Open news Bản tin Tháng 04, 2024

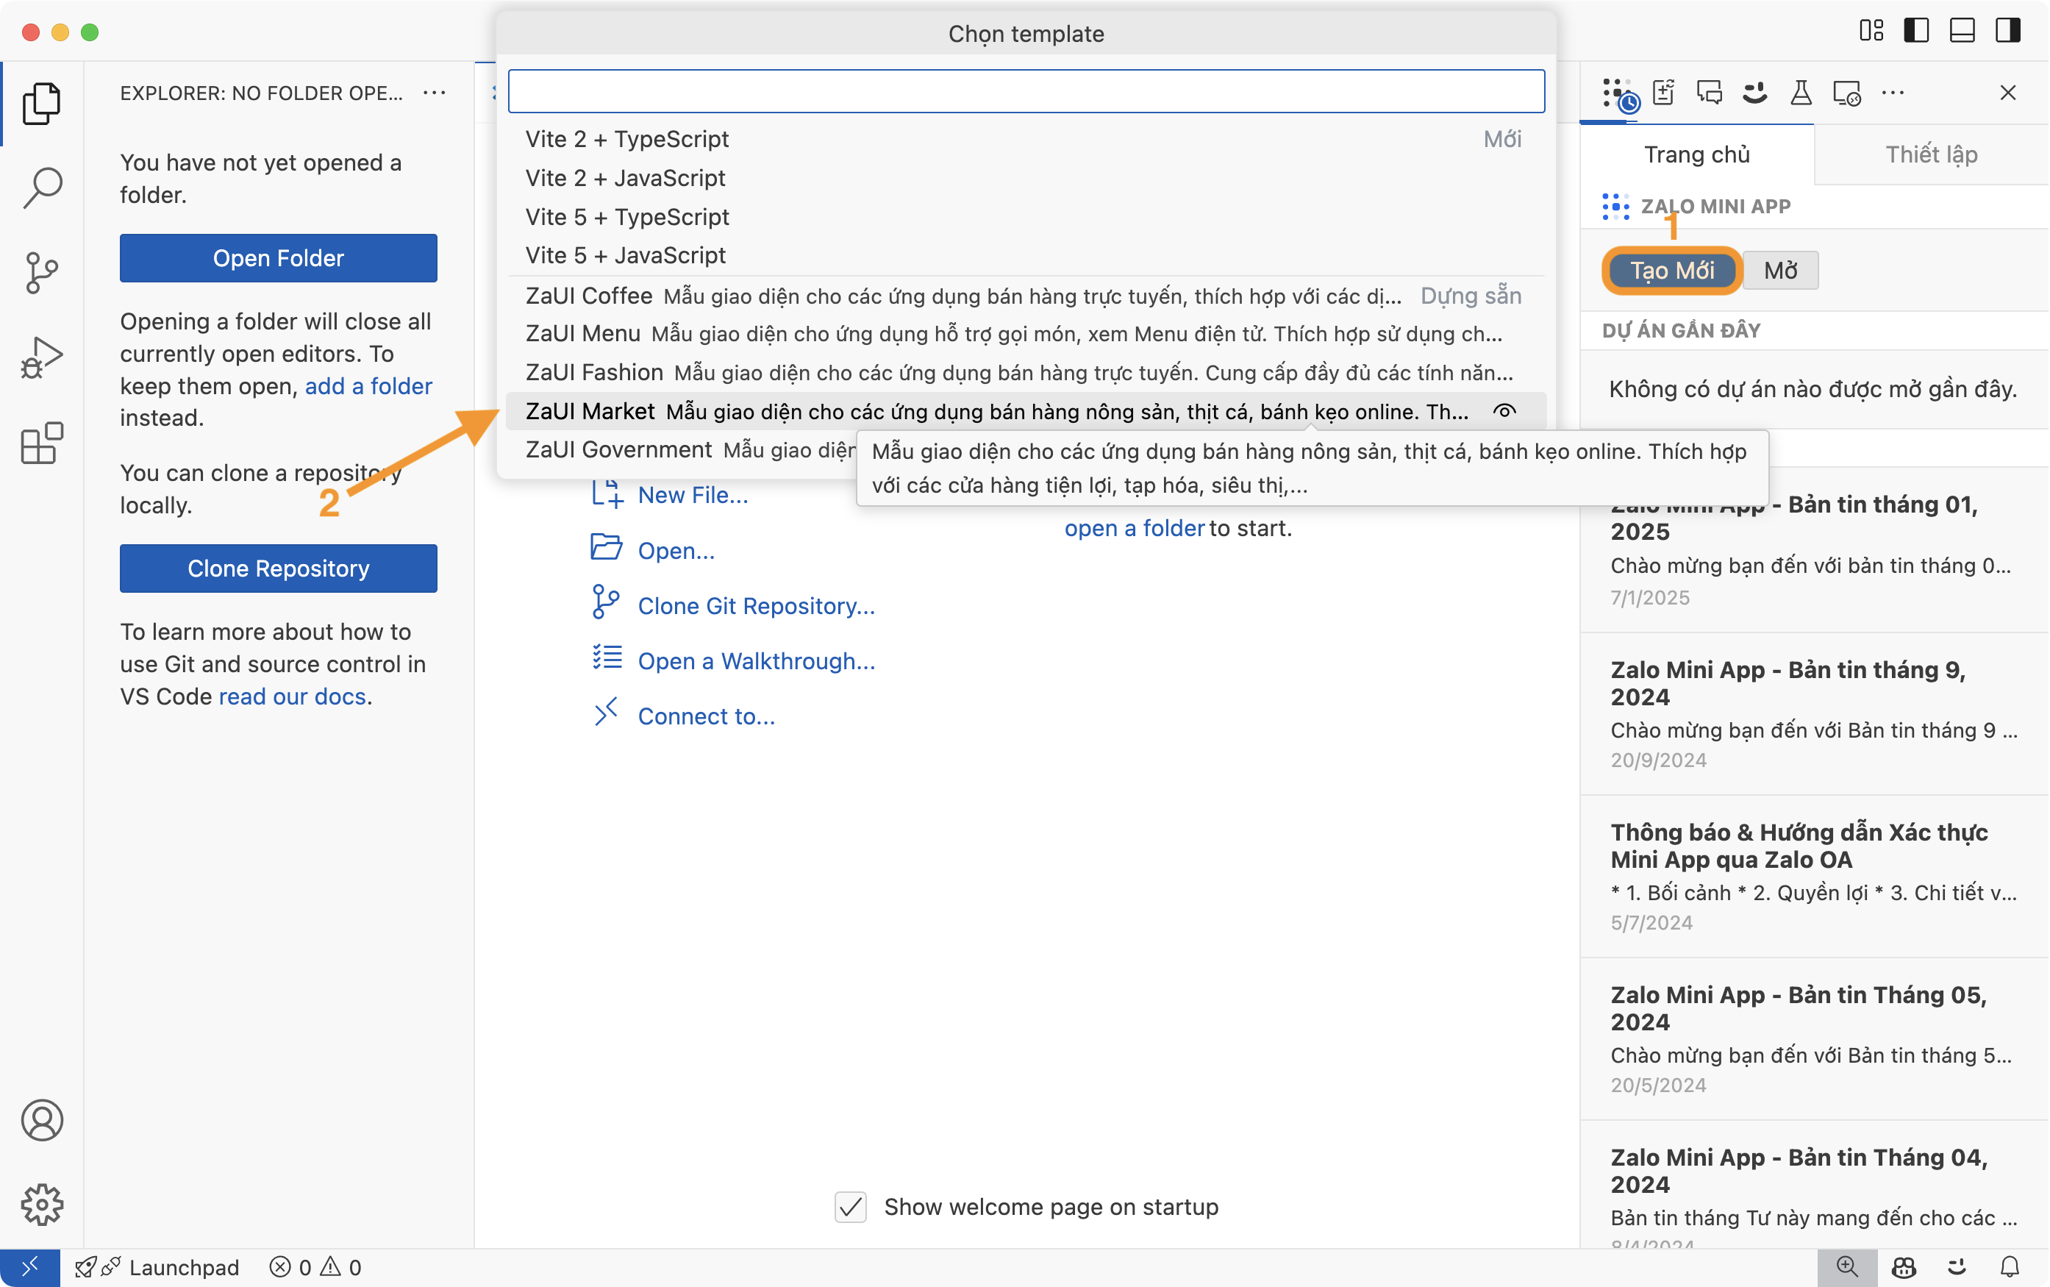[1813, 1185]
